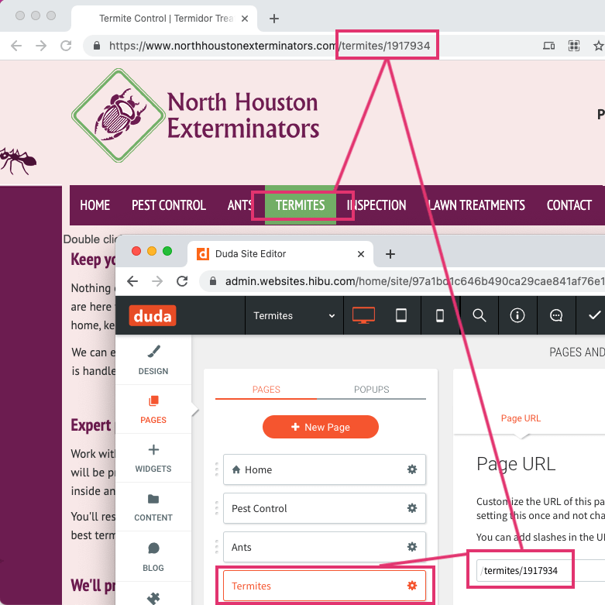Switch to mobile preview in Duda editor
This screenshot has width=605, height=605.
pyautogui.click(x=440, y=315)
